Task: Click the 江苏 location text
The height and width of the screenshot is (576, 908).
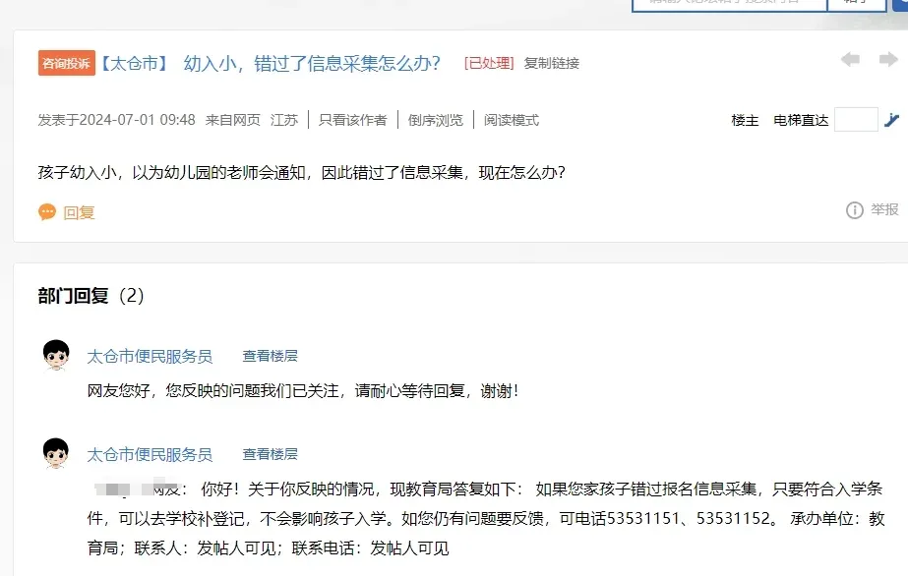Action: pyautogui.click(x=283, y=120)
